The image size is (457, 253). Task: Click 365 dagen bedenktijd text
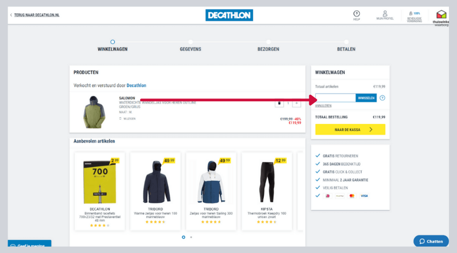point(342,164)
